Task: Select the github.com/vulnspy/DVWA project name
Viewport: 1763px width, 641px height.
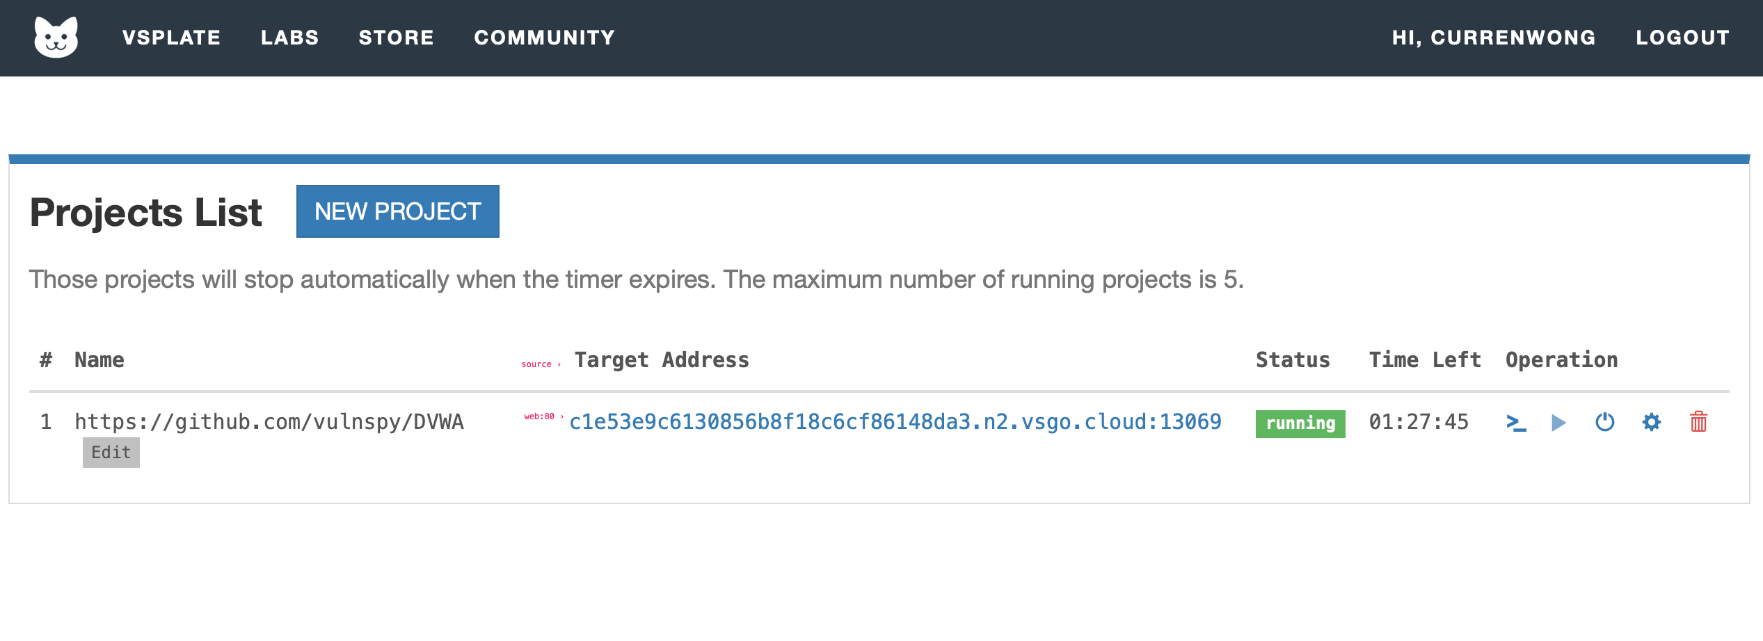Action: (x=269, y=422)
